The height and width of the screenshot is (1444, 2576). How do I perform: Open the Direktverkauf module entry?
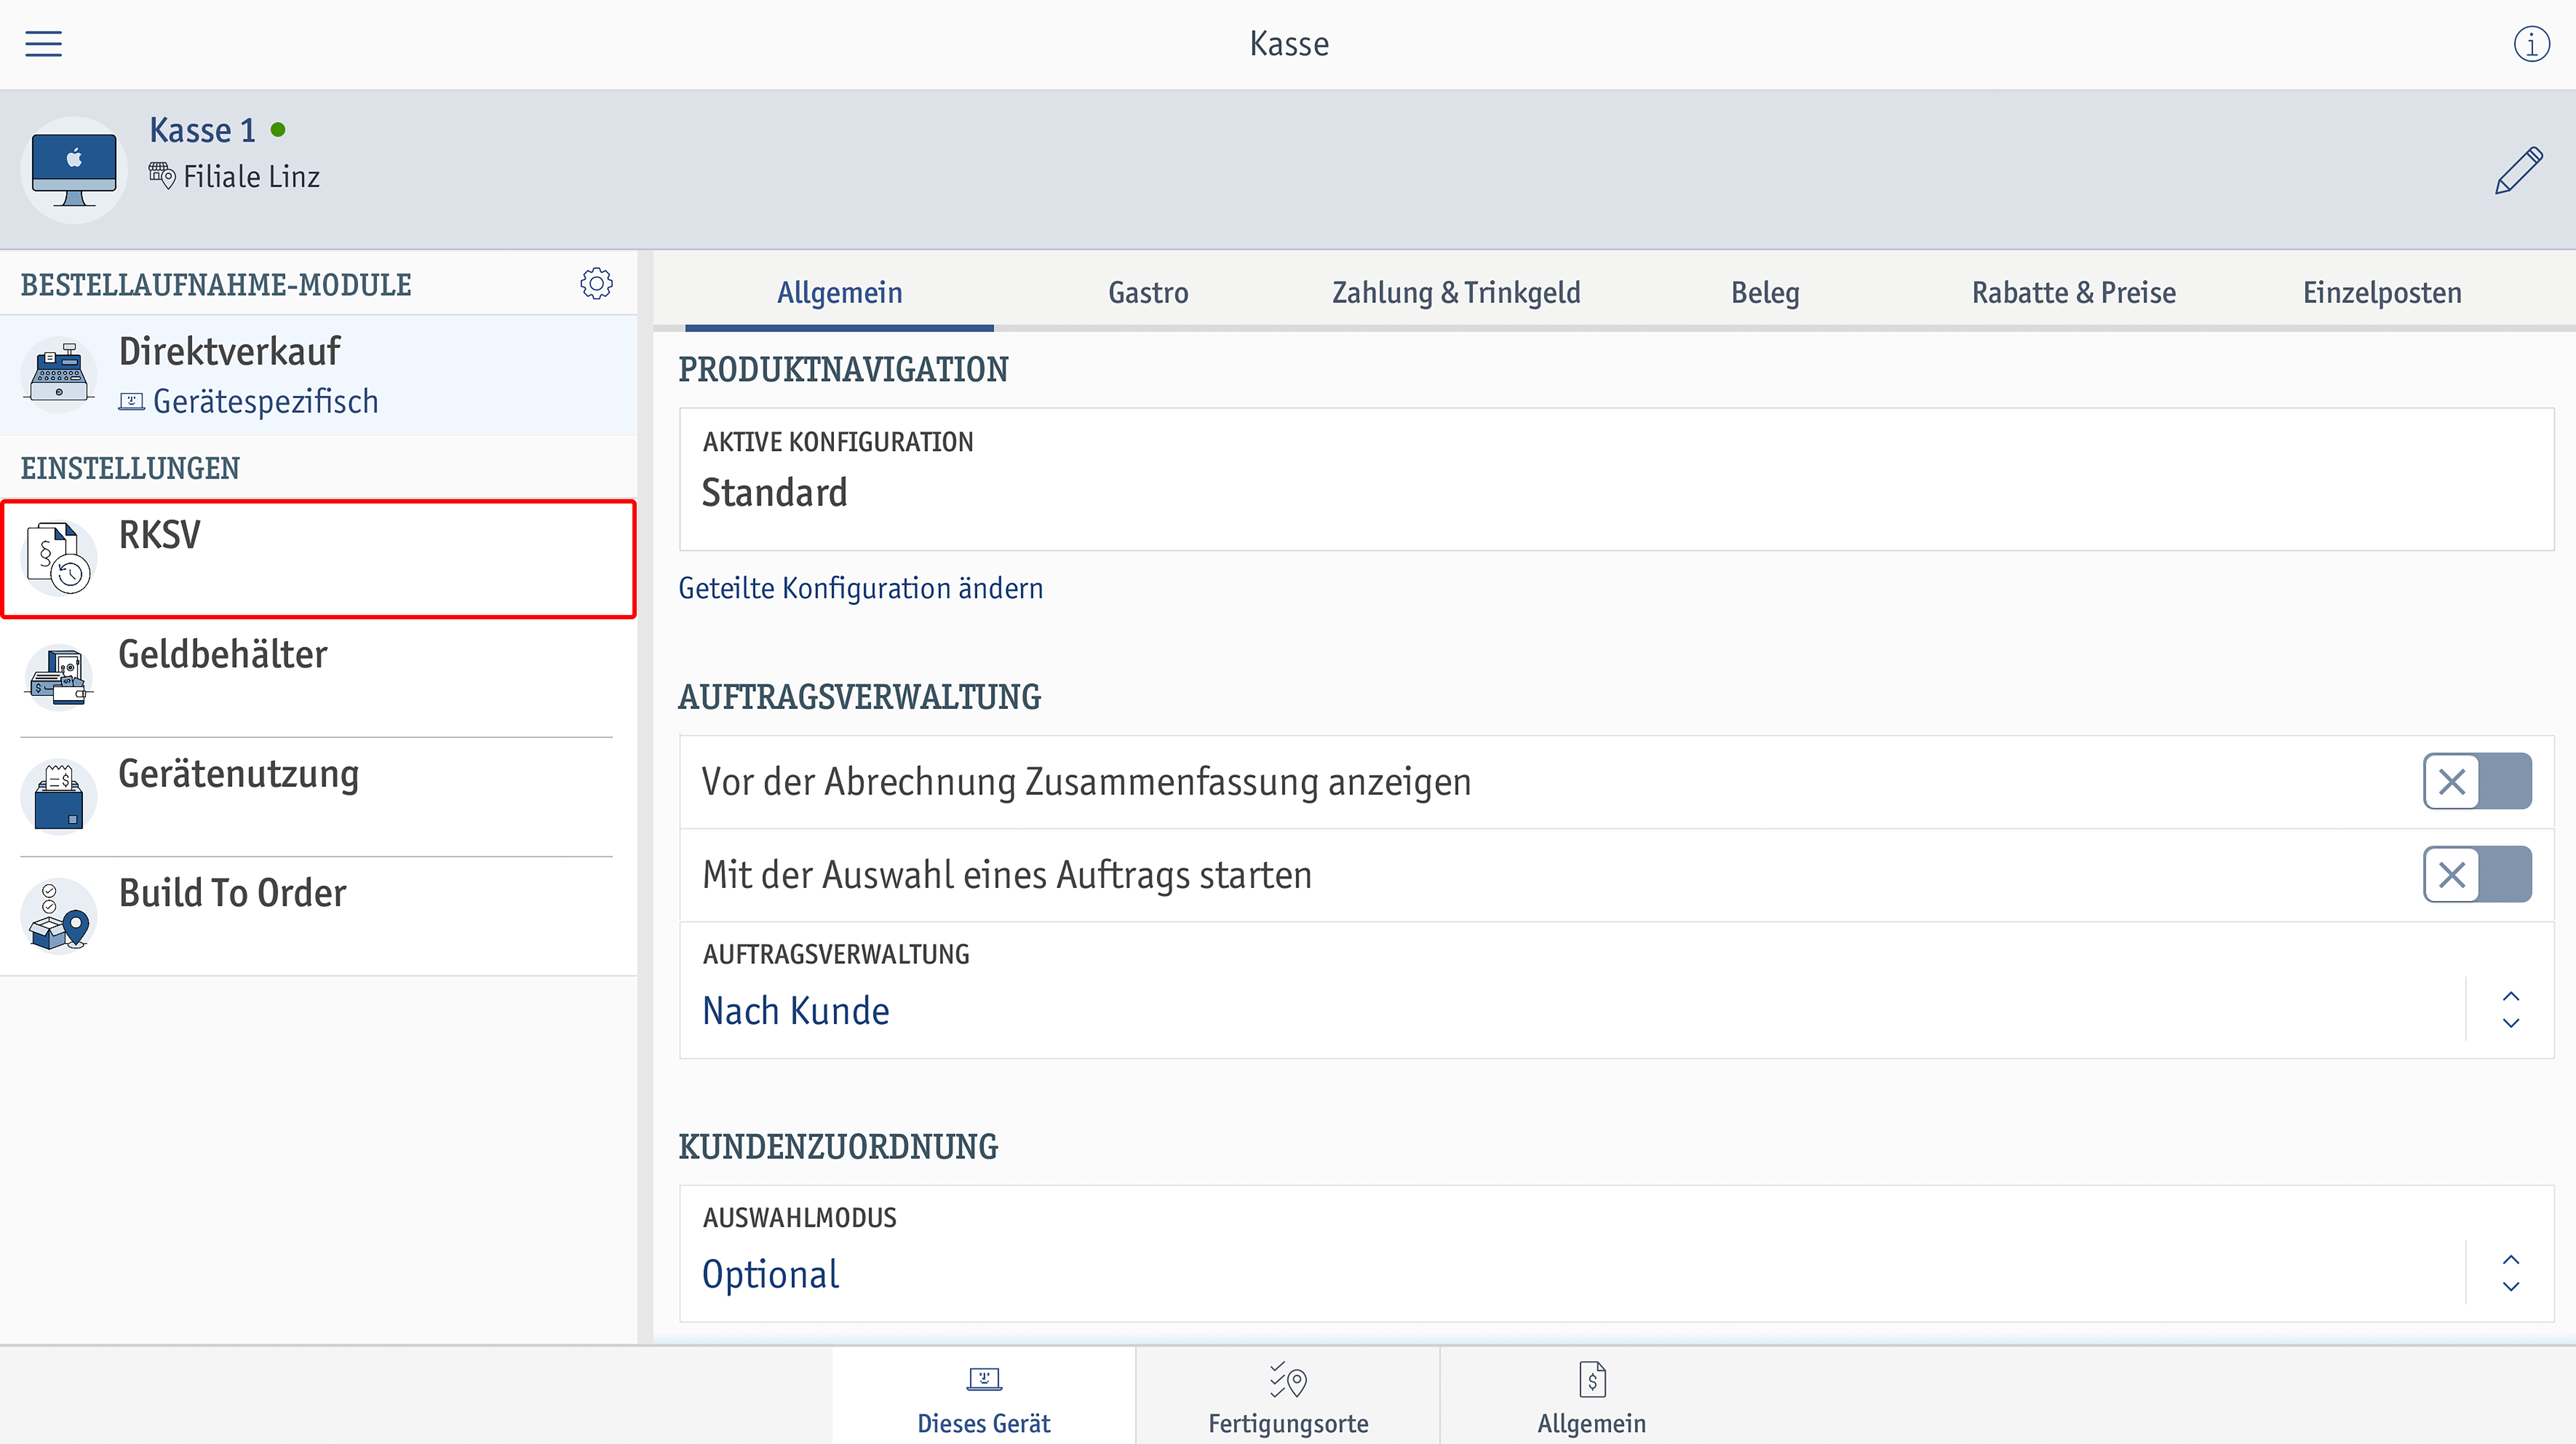tap(318, 376)
